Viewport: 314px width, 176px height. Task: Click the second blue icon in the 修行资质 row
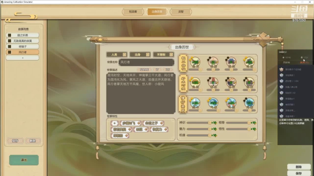pos(213,103)
